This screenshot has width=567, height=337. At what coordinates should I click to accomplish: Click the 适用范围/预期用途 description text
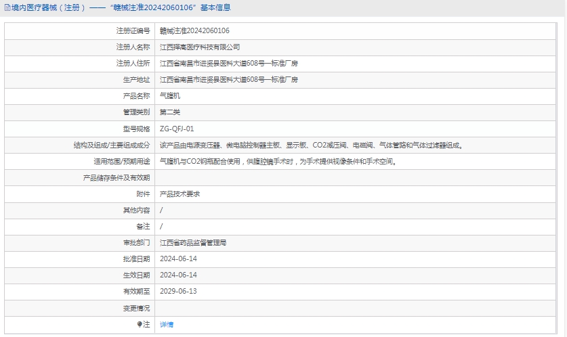coord(278,161)
